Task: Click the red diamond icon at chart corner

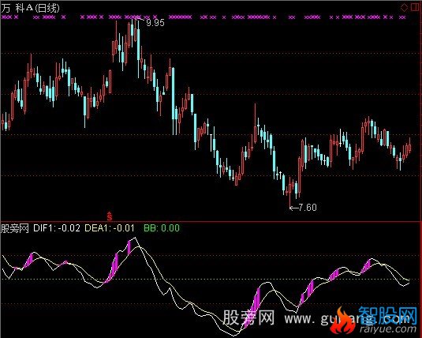Action: pyautogui.click(x=404, y=7)
